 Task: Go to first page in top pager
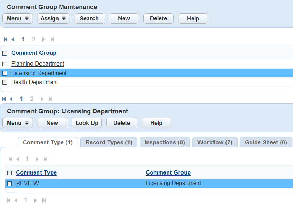click(x=6, y=39)
